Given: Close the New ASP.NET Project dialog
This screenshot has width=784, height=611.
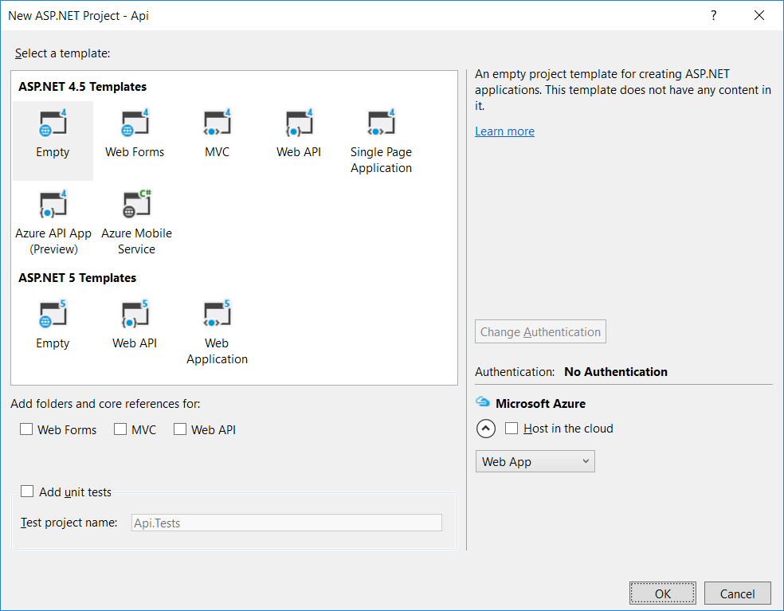Looking at the screenshot, I should (759, 15).
